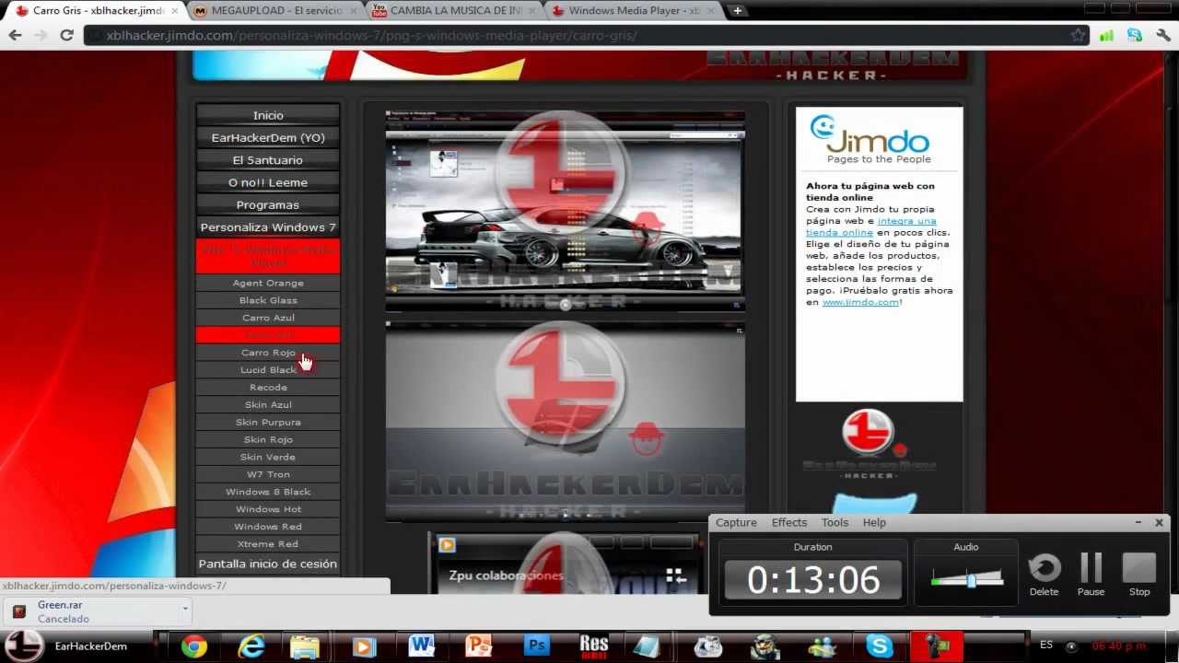The height and width of the screenshot is (663, 1179).
Task: Open a new browser tab
Action: (x=737, y=11)
